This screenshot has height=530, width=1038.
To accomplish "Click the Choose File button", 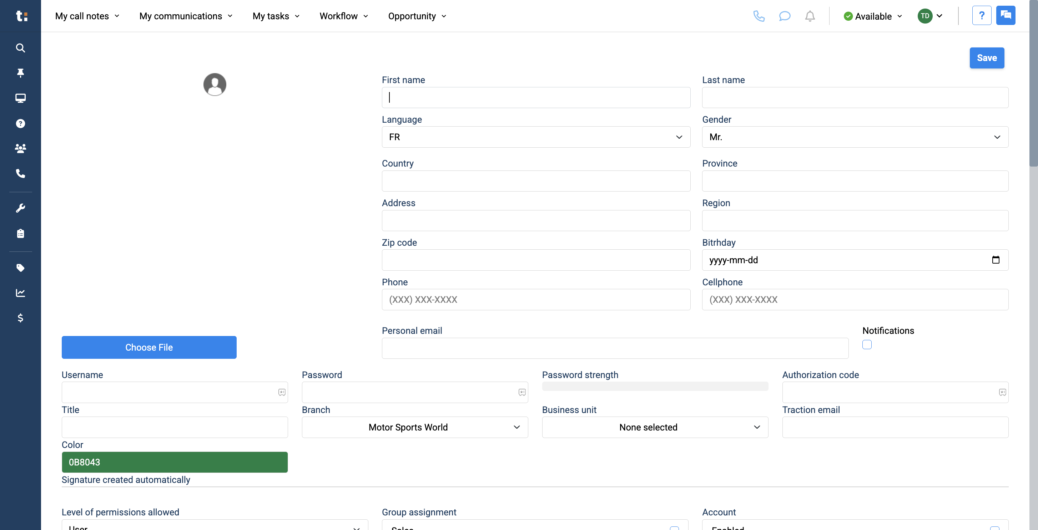I will click(x=149, y=347).
